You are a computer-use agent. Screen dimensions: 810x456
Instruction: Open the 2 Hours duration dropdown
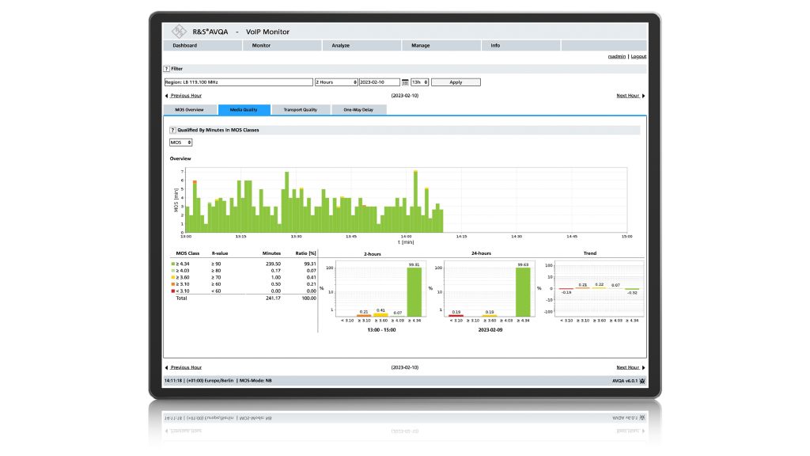(336, 82)
